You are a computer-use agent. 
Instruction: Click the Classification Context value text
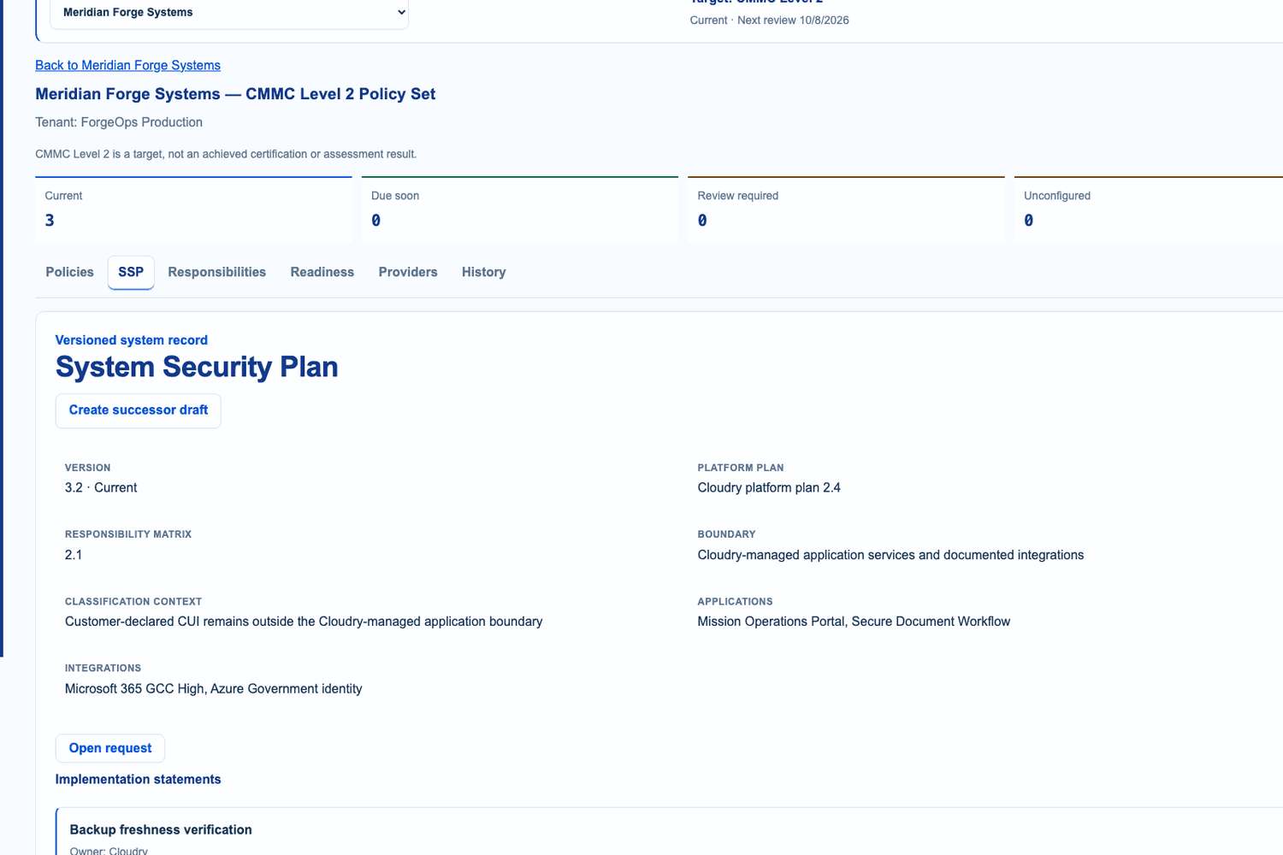pyautogui.click(x=304, y=622)
